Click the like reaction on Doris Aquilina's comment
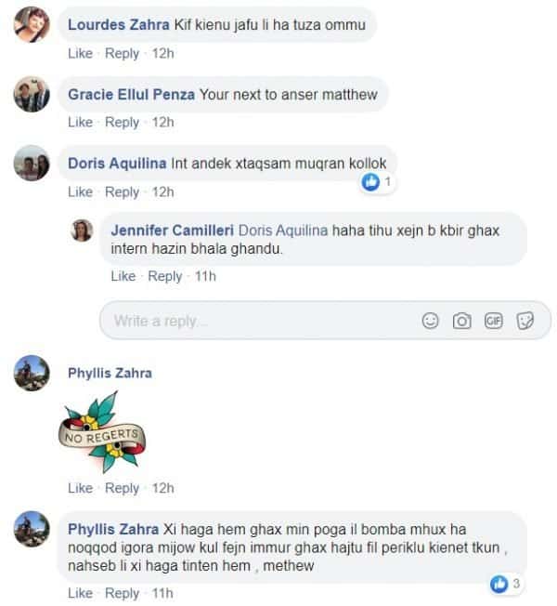 372,182
